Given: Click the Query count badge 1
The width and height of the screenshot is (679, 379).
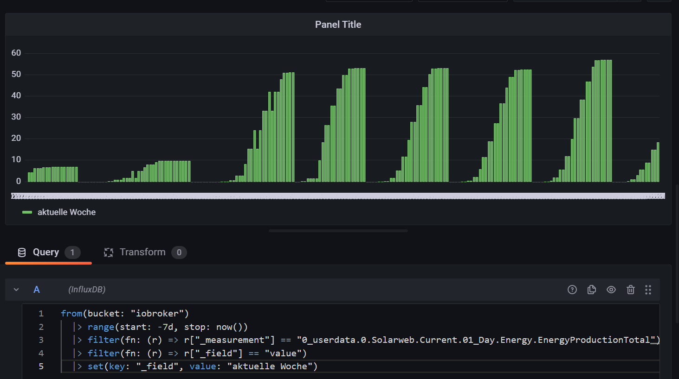Looking at the screenshot, I should [x=72, y=253].
